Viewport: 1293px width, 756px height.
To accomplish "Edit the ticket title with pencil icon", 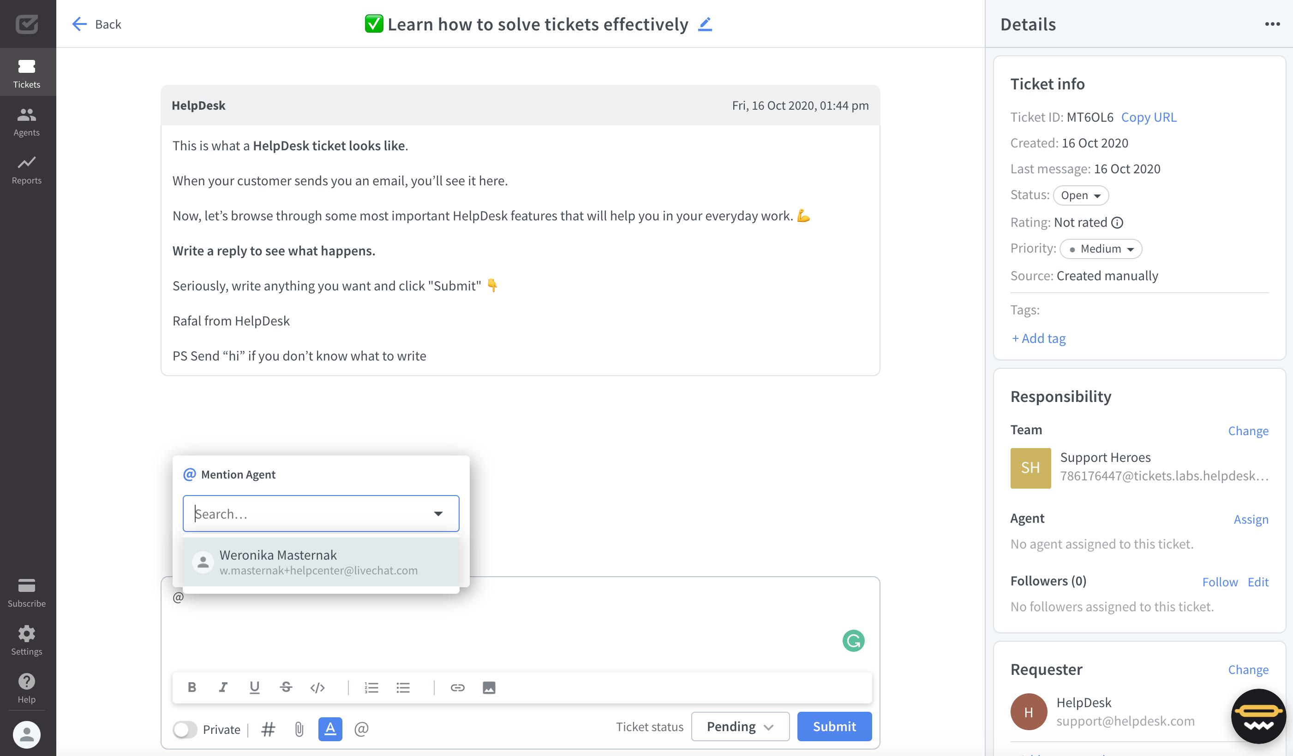I will click(705, 24).
